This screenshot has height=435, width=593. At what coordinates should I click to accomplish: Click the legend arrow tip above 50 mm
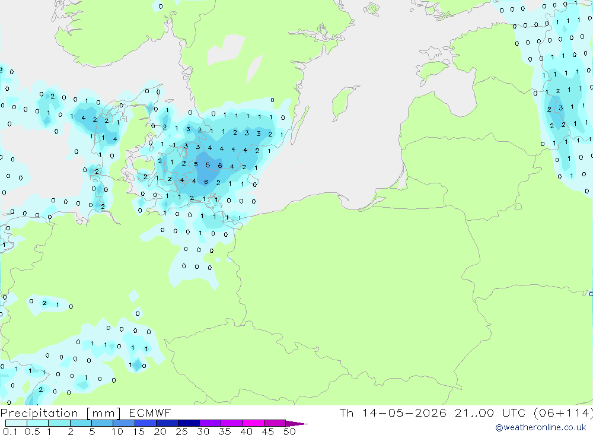pos(296,423)
